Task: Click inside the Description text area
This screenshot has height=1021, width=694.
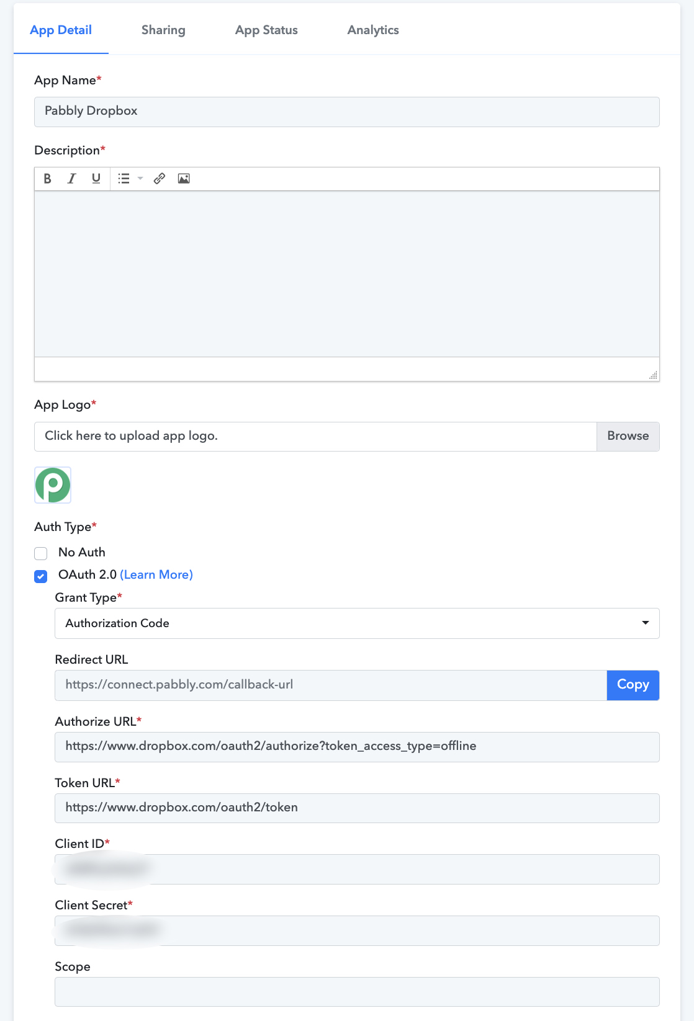Action: pyautogui.click(x=347, y=274)
